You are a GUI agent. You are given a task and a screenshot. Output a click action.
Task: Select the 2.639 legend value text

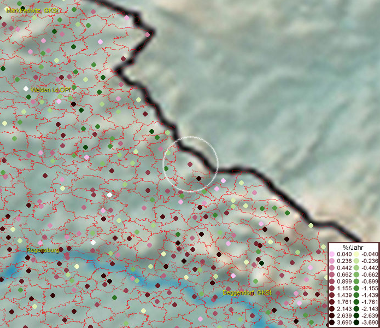click(x=344, y=315)
